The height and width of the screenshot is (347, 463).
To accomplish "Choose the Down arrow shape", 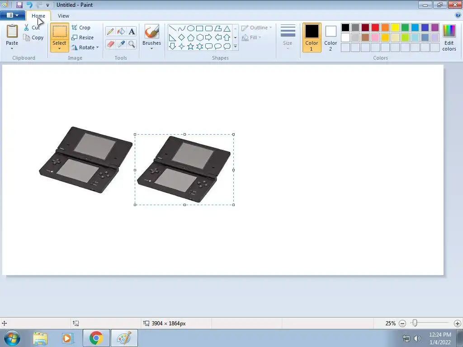I will coord(173,47).
